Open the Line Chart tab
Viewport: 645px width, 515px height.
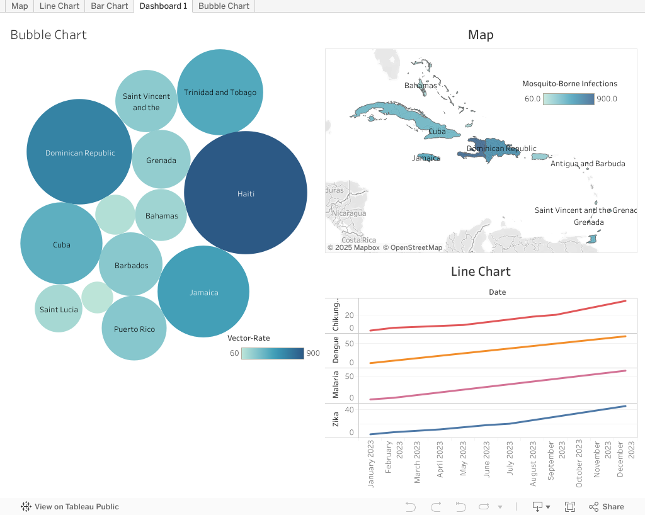pyautogui.click(x=59, y=6)
